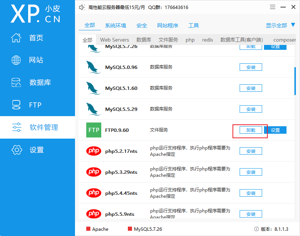Switch to the 系统环境 tab
The width and height of the screenshot is (300, 236).
point(115,25)
